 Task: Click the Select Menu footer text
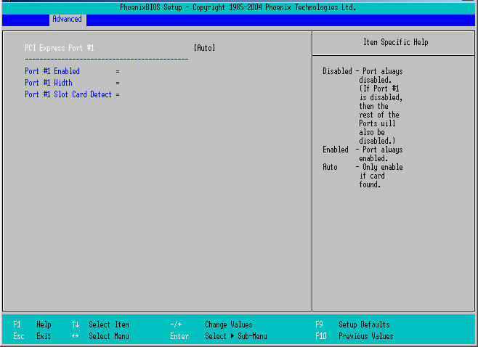109,336
